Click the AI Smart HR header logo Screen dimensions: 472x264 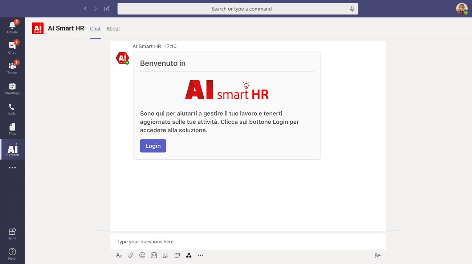pos(38,28)
